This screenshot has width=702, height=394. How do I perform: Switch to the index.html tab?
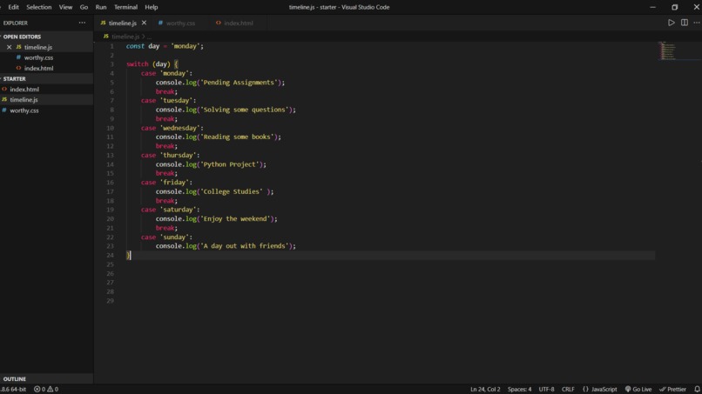(238, 23)
